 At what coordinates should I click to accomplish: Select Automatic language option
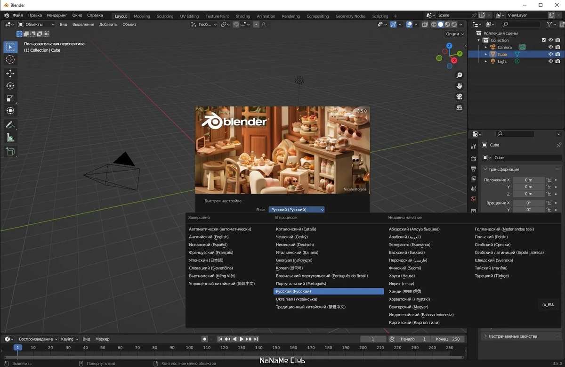click(220, 229)
